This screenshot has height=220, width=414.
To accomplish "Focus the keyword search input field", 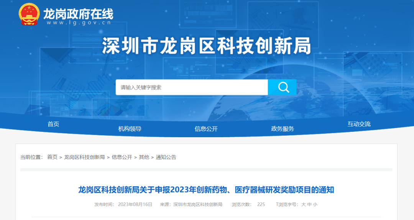I will [192, 87].
